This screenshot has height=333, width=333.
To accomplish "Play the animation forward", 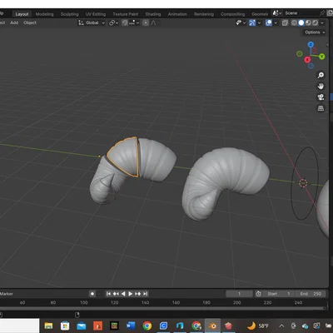I will [131, 294].
